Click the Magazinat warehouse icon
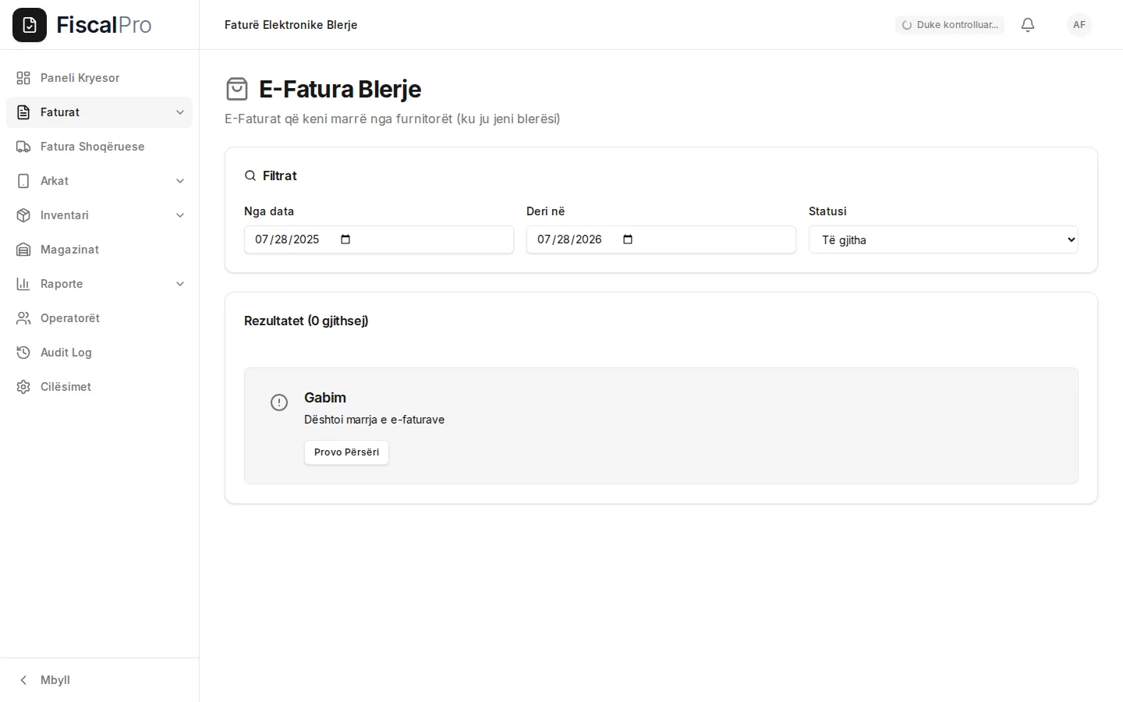This screenshot has height=702, width=1123. (x=23, y=250)
